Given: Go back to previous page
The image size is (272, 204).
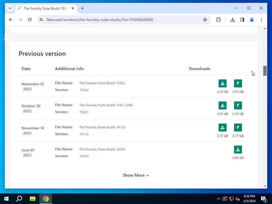Looking at the screenshot, I should pyautogui.click(x=11, y=20).
